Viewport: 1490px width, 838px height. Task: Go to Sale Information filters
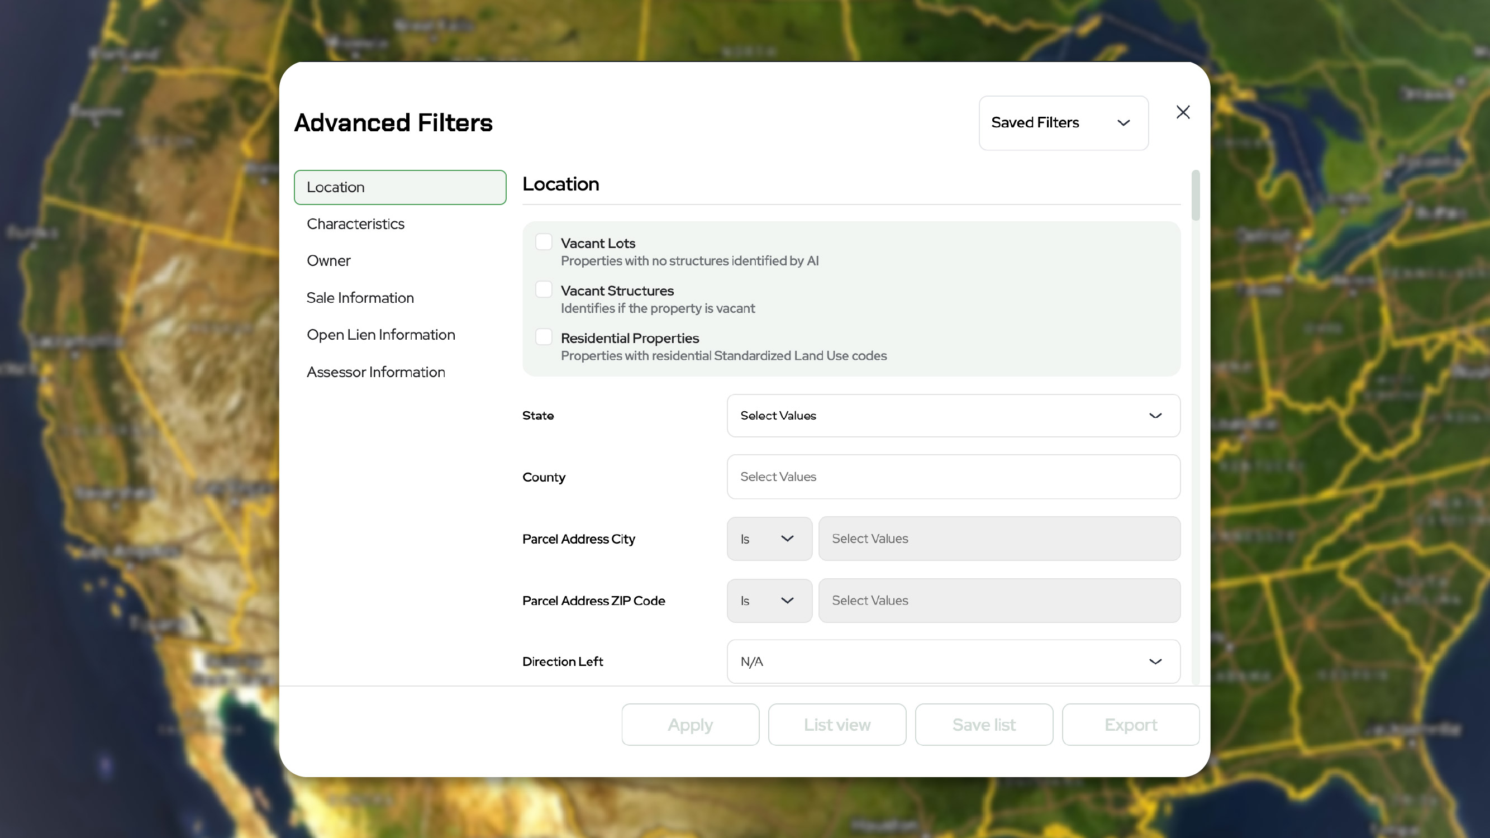360,298
